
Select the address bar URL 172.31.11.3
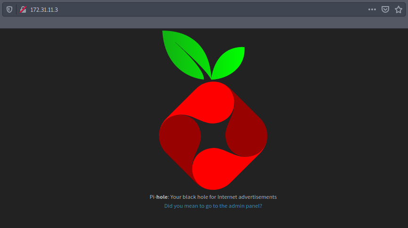44,9
